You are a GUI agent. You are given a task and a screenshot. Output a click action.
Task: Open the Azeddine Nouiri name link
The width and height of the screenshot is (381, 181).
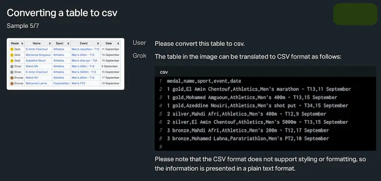pyautogui.click(x=36, y=60)
